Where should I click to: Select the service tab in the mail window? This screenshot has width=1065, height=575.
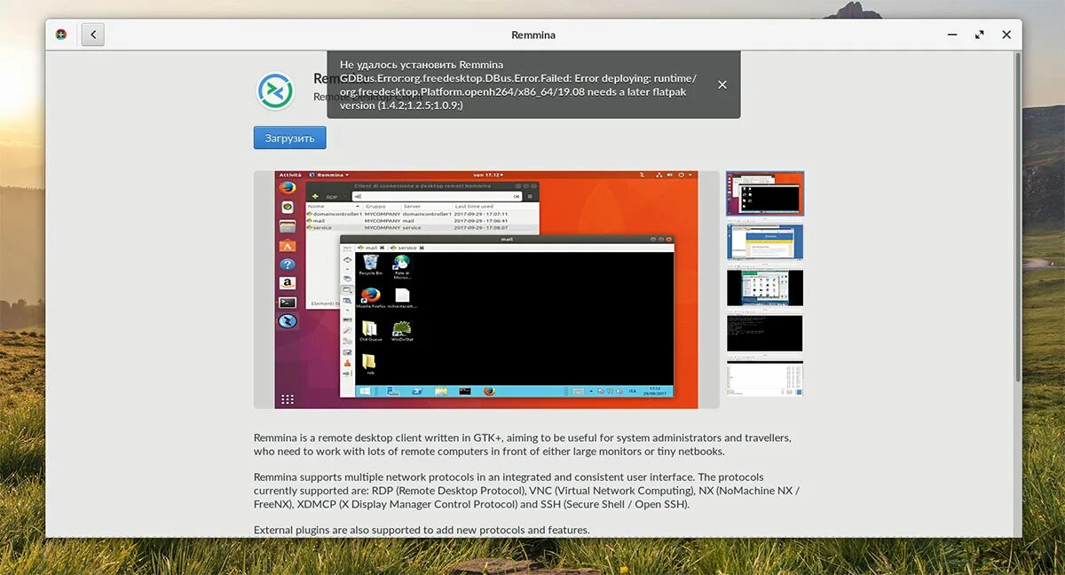[x=407, y=246]
